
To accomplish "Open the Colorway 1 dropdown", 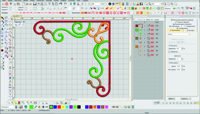I will pyautogui.click(x=8, y=107).
